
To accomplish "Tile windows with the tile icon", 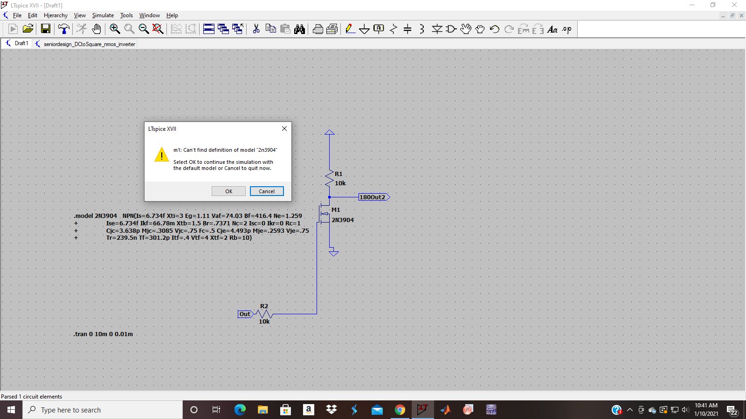I will tap(209, 29).
